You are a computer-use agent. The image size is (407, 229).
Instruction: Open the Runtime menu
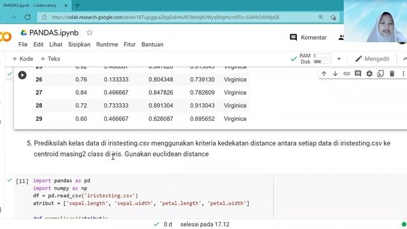[x=107, y=45]
